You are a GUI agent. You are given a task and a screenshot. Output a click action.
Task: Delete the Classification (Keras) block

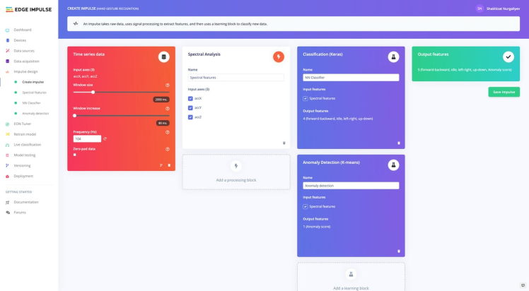(x=399, y=143)
